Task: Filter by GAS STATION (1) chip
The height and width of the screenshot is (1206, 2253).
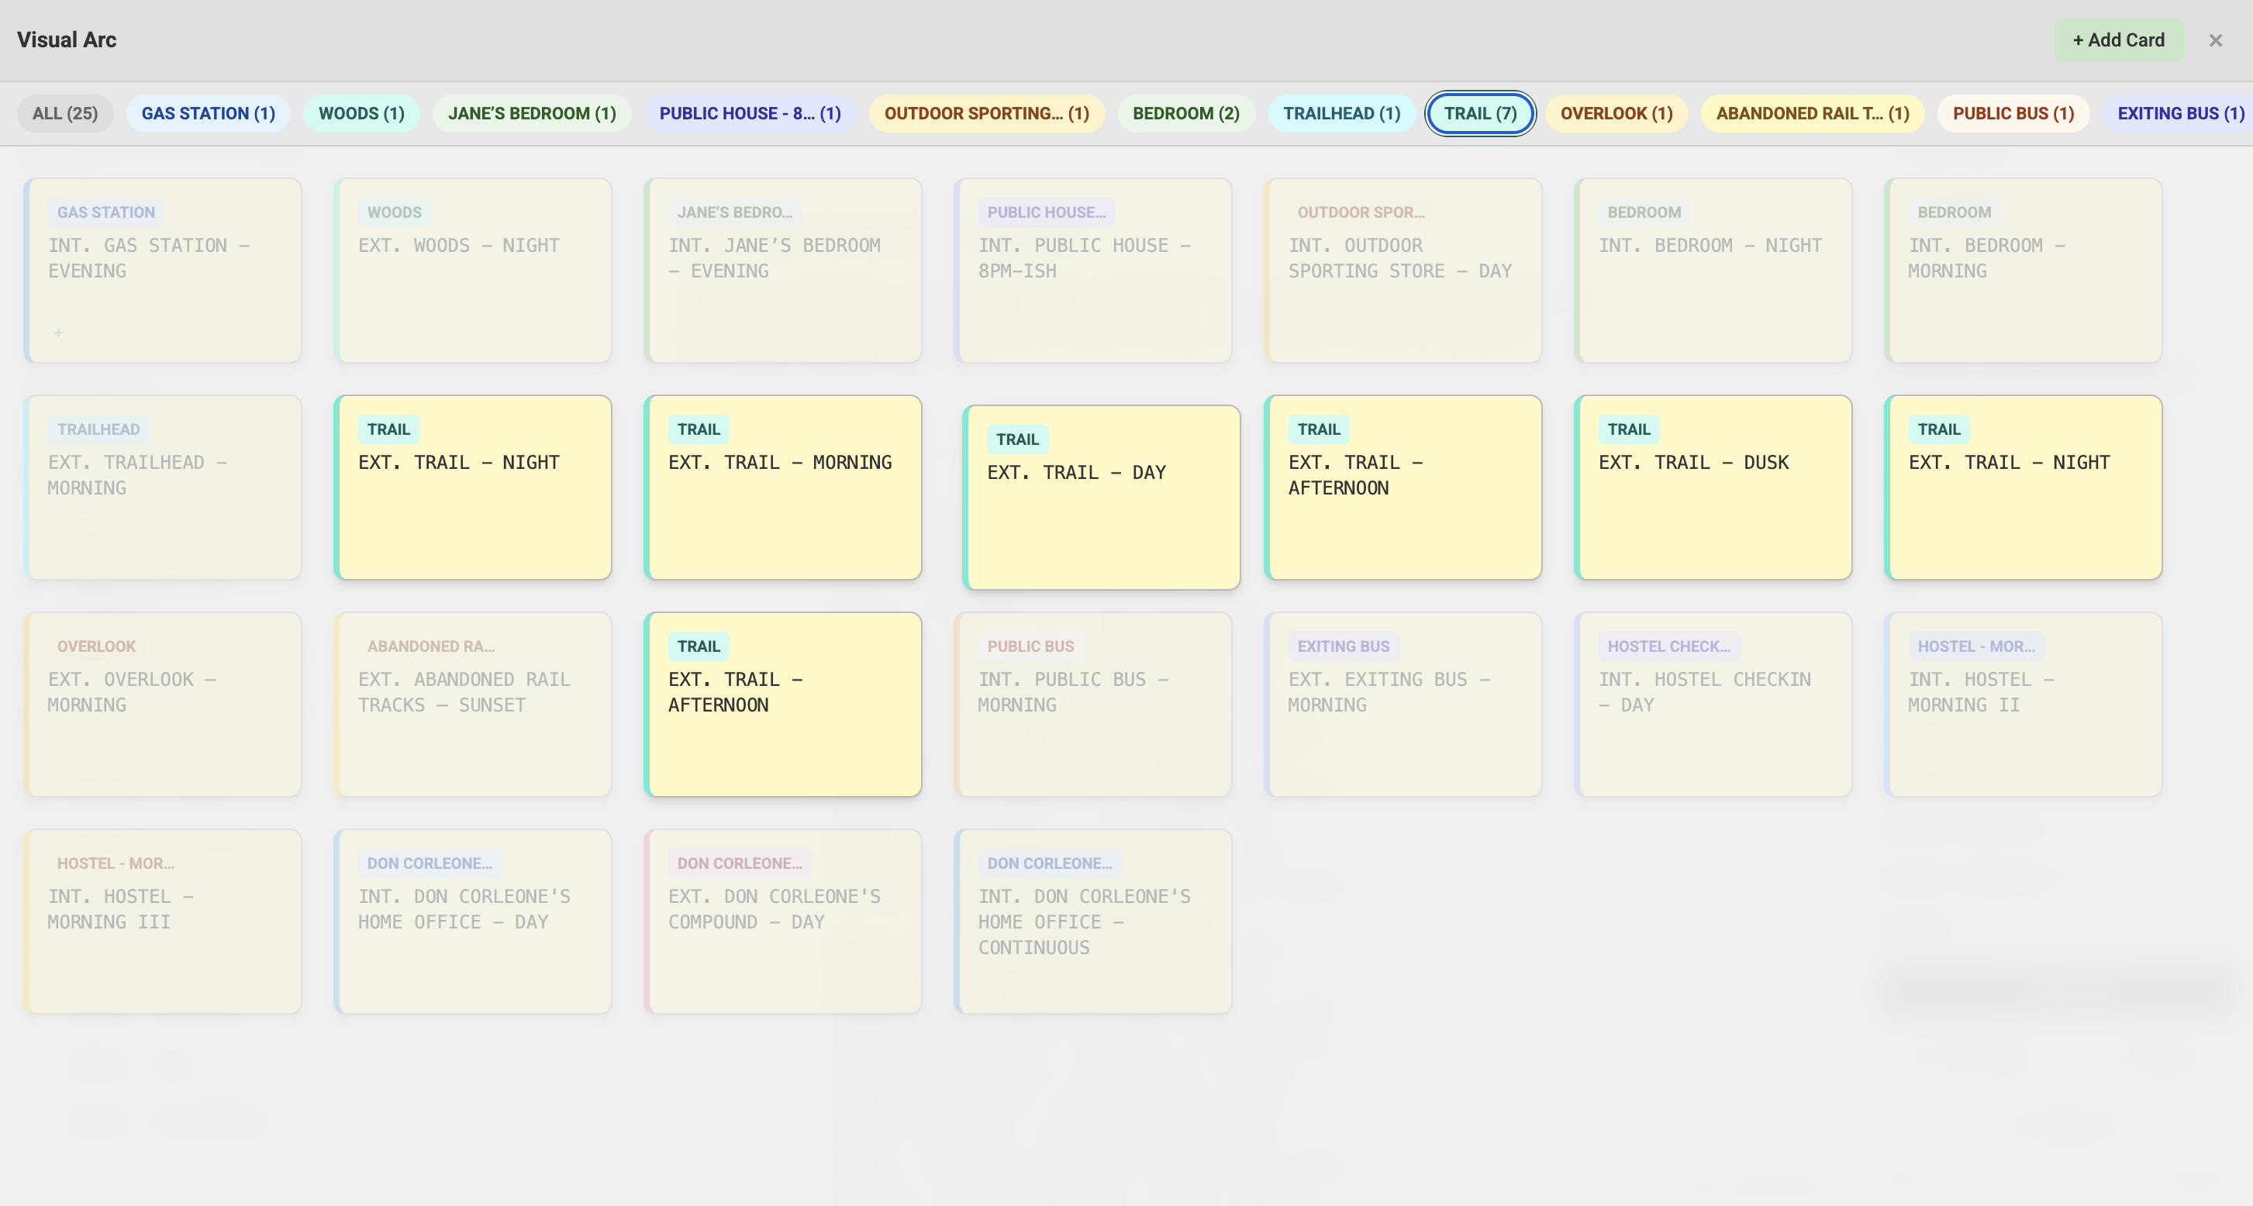Action: coord(208,114)
